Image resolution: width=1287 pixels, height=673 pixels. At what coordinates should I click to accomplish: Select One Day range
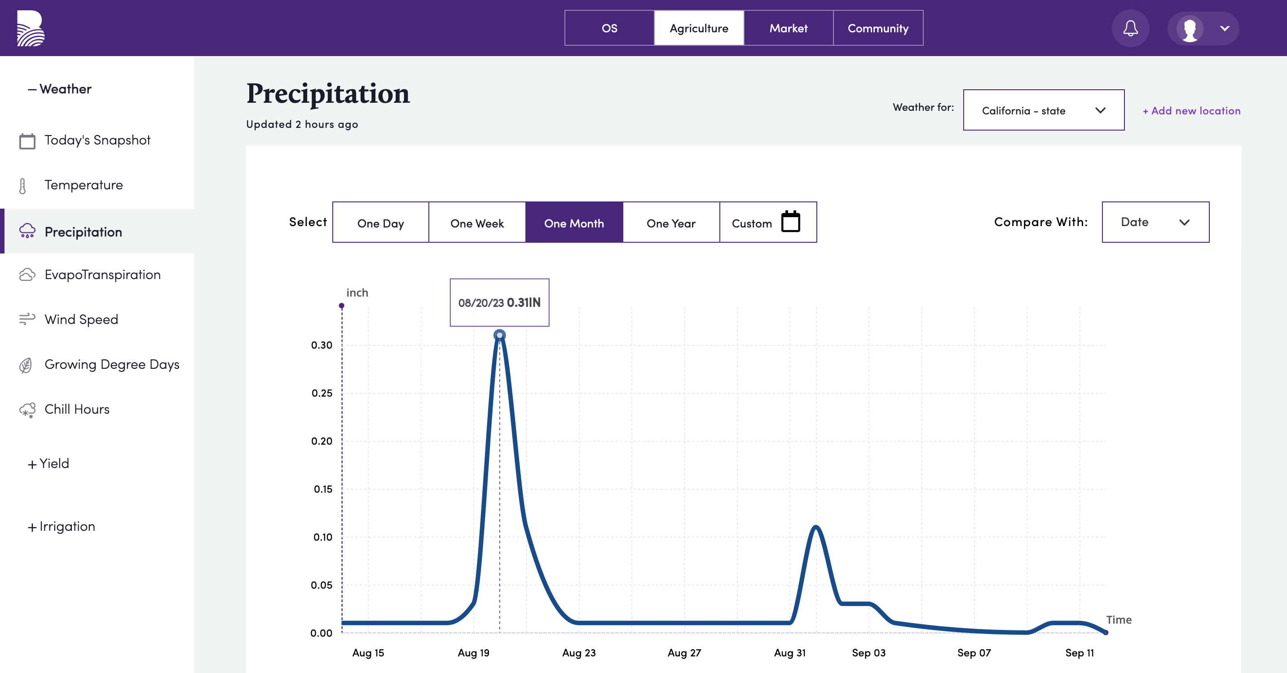click(x=380, y=222)
